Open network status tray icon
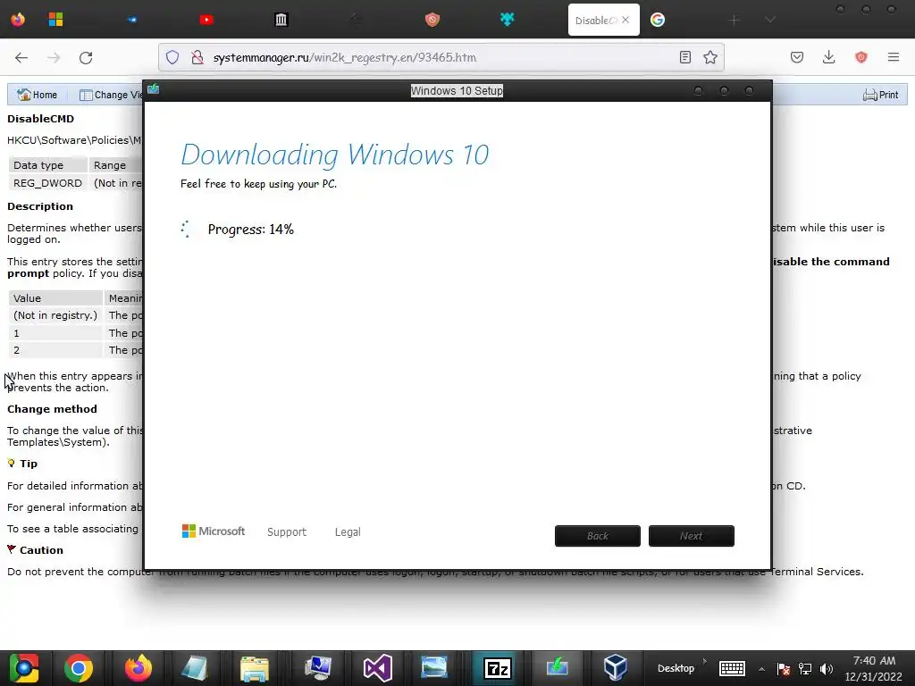 (805, 668)
